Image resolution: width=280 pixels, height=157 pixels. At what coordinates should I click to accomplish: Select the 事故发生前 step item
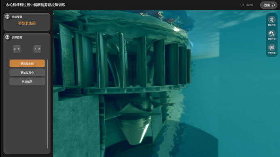[27, 63]
